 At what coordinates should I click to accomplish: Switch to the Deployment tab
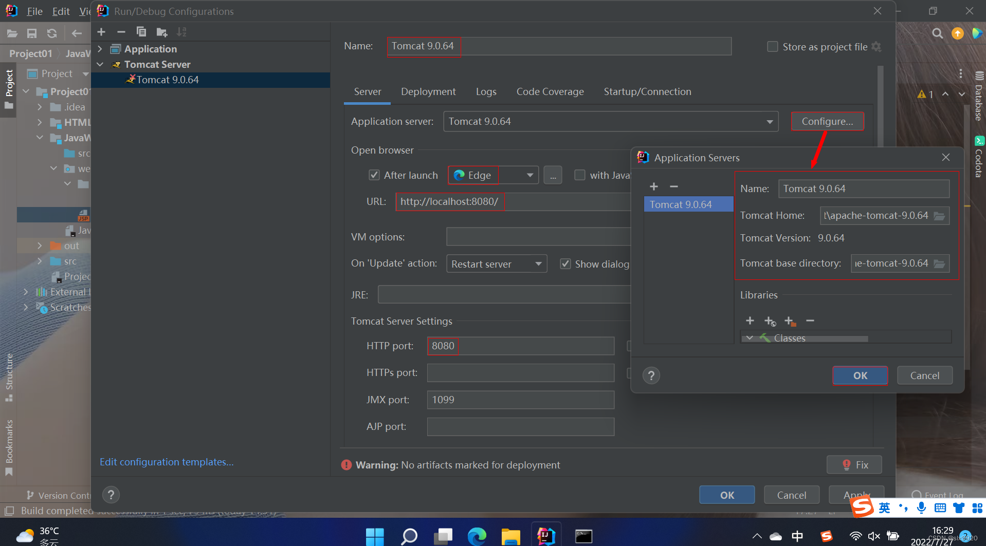tap(428, 91)
